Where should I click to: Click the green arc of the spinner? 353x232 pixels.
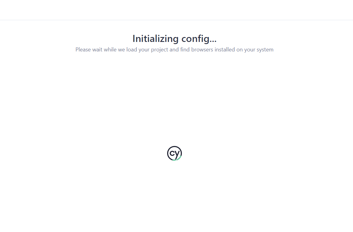(x=177, y=159)
